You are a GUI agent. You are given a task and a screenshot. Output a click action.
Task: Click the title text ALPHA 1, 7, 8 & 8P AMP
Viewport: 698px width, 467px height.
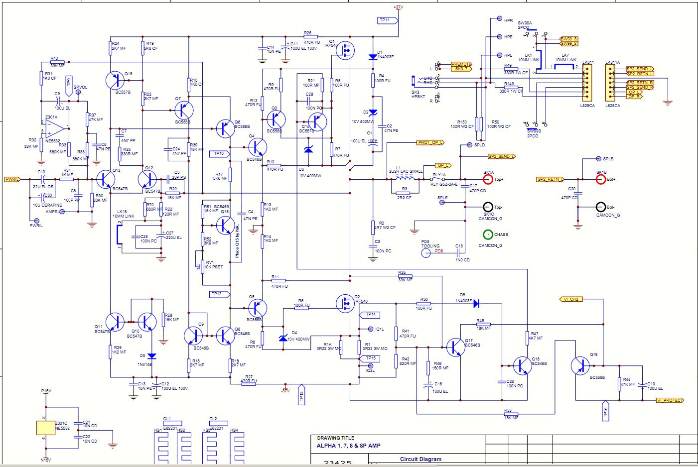[348, 446]
